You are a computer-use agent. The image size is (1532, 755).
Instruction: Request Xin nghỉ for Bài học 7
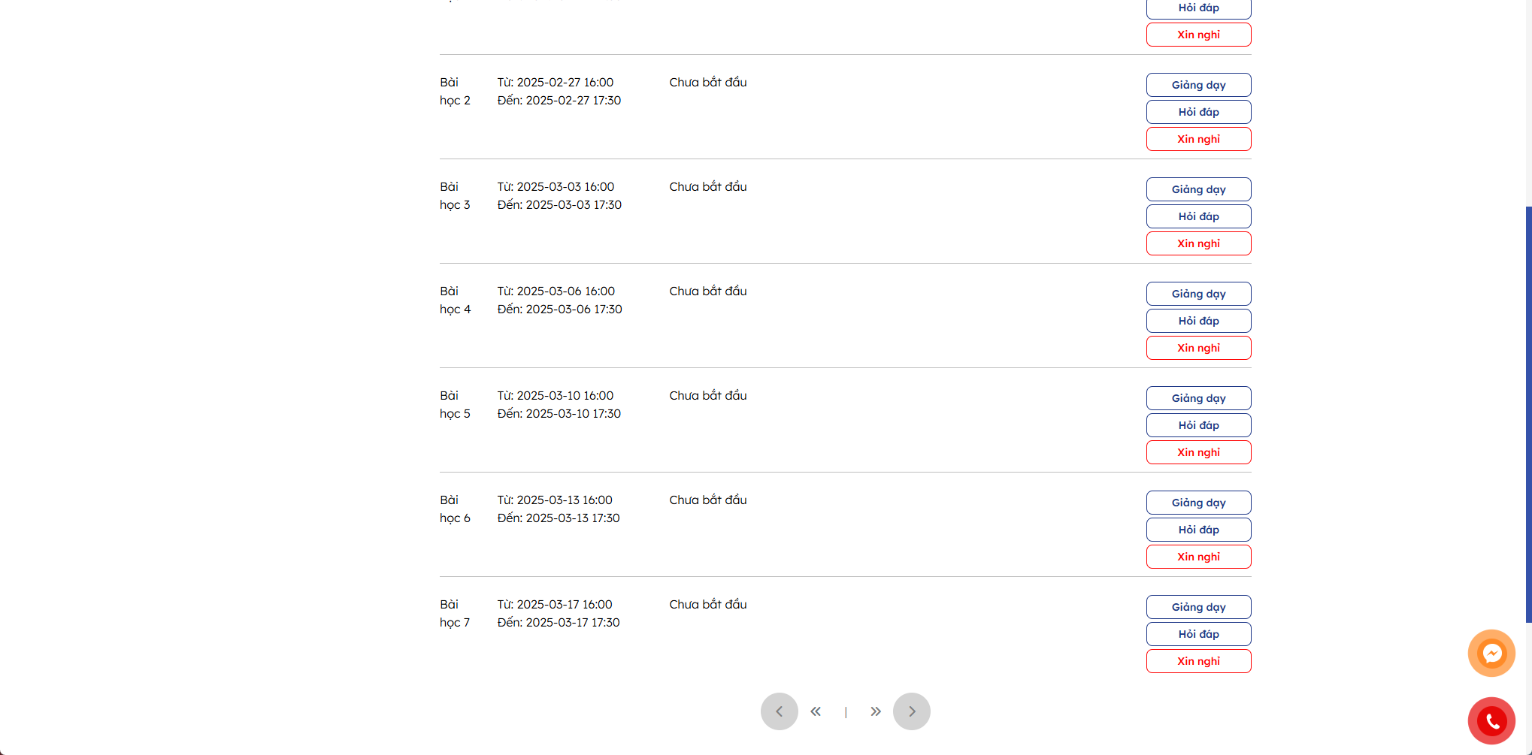click(x=1199, y=661)
